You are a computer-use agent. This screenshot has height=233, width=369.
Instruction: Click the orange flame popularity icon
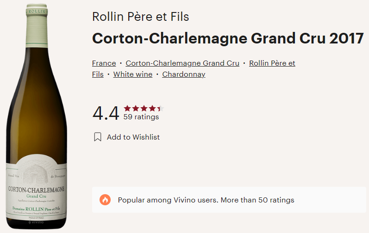[105, 200]
